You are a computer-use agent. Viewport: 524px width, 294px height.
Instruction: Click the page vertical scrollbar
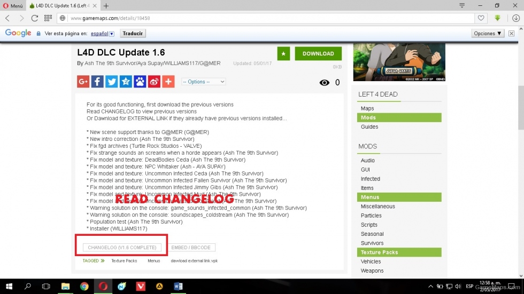521,108
